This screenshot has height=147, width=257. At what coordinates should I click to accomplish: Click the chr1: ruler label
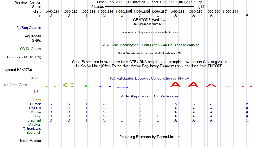[37, 11]
